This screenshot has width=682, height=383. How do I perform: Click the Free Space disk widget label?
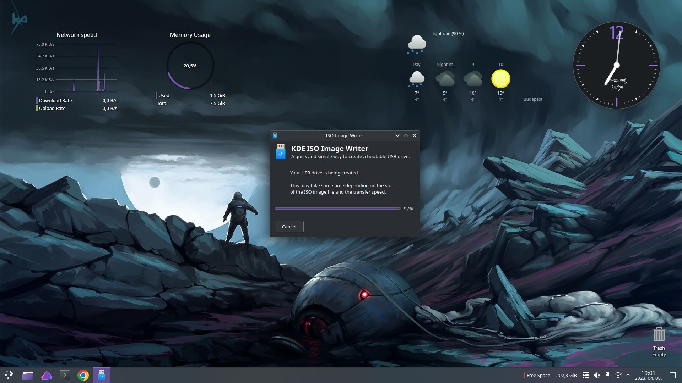[538, 375]
